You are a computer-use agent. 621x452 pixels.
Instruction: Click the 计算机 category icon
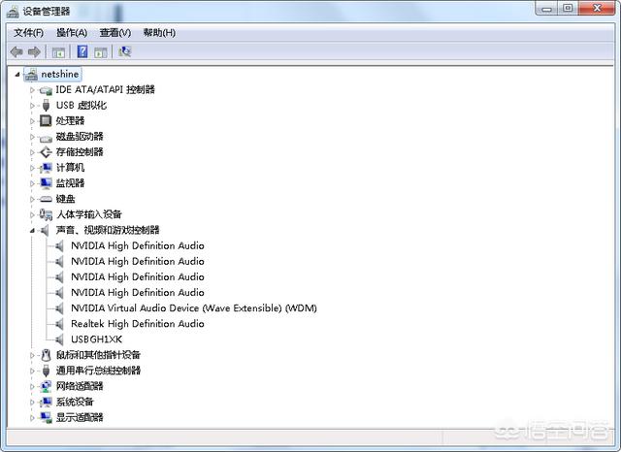pos(46,168)
